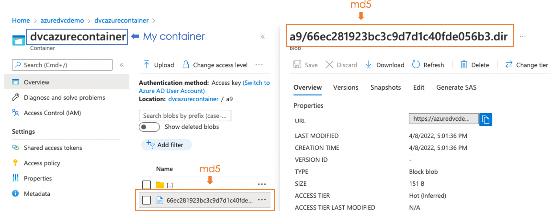
Task: Open the Generate SAS tab
Action: [456, 87]
